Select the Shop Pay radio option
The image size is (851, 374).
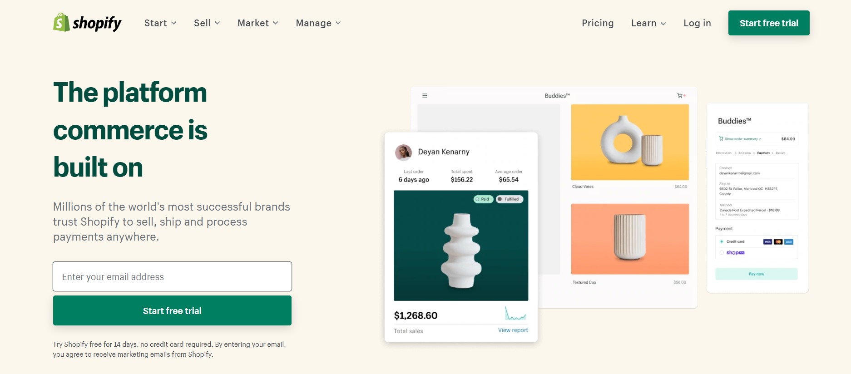coord(722,253)
